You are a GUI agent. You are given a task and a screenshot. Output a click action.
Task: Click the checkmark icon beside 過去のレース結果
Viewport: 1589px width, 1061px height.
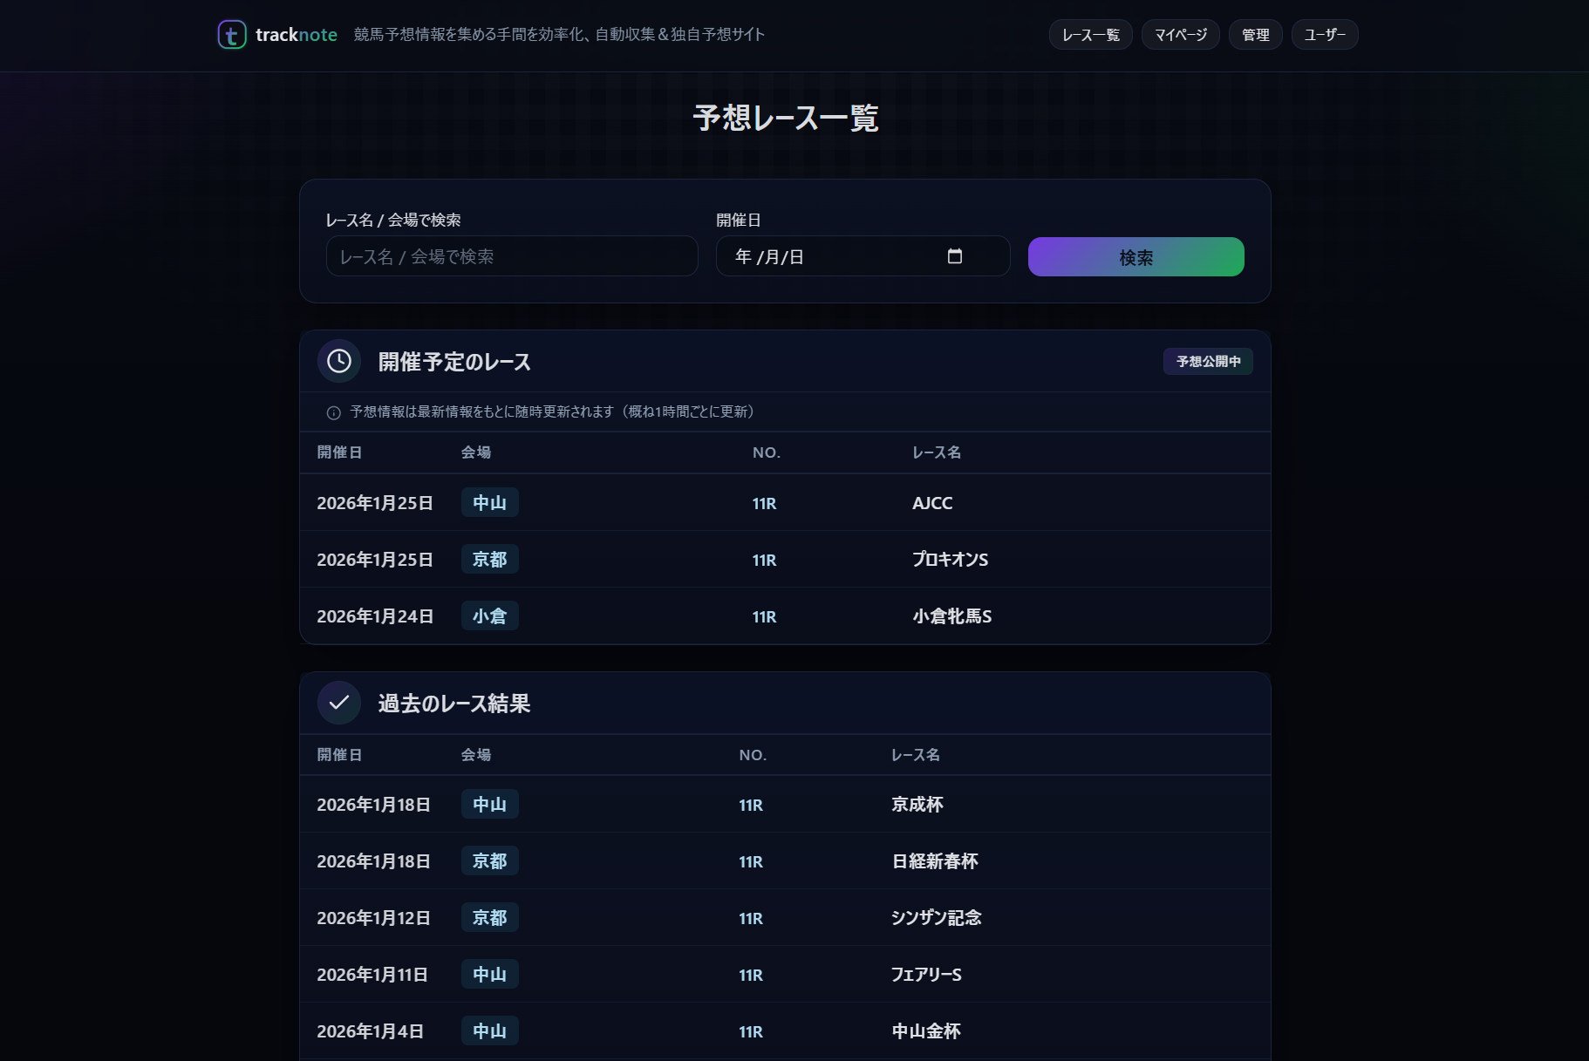coord(339,703)
